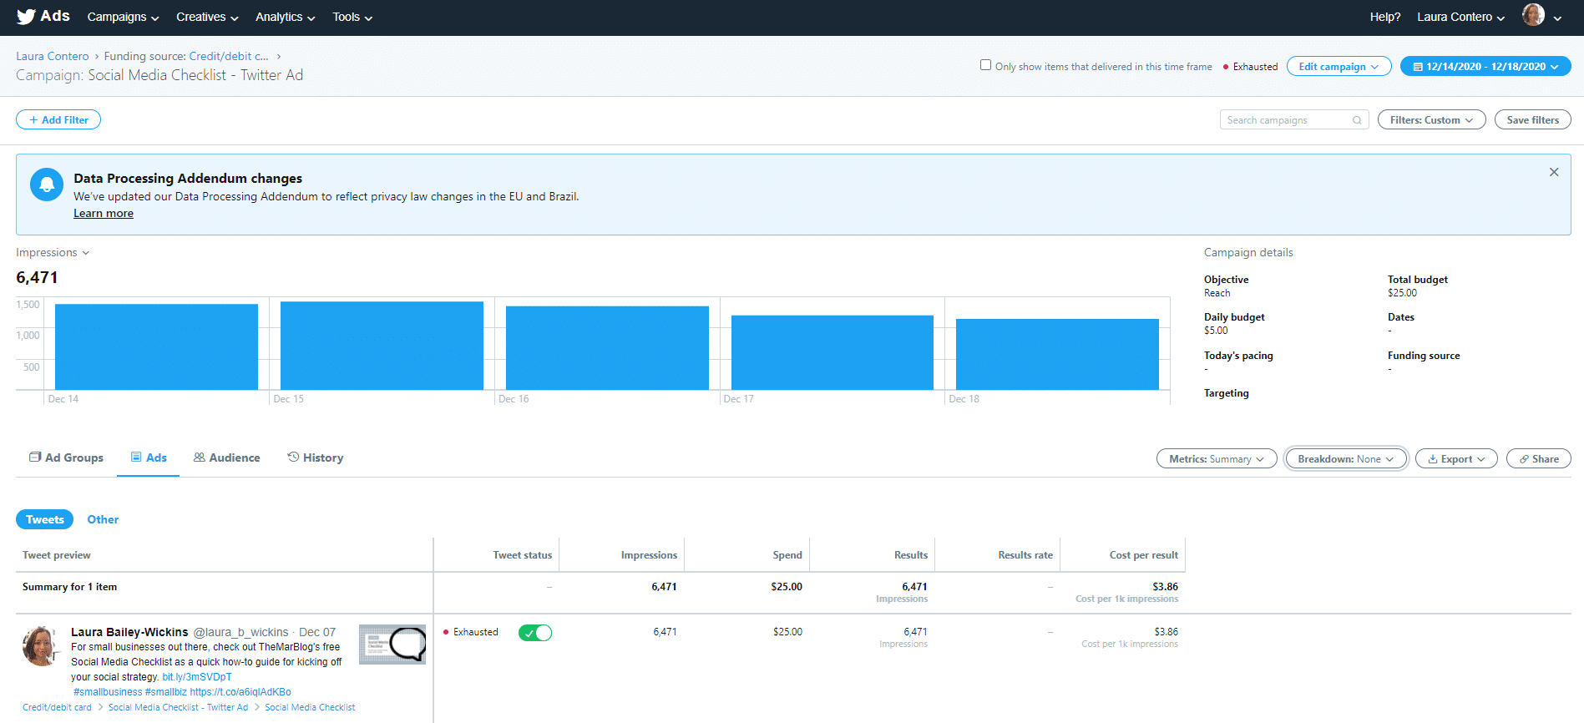The image size is (1584, 723).
Task: Click the search magnifier icon in the campaigns box
Action: coord(1357,120)
